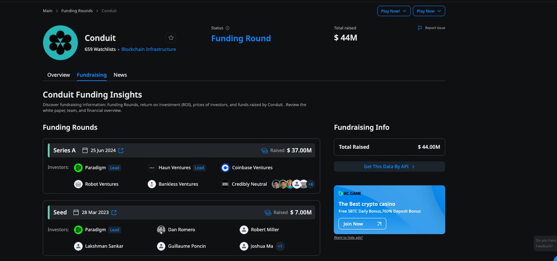Click the Seed round Paradigm logo icon
The height and width of the screenshot is (261, 557).
[78, 230]
